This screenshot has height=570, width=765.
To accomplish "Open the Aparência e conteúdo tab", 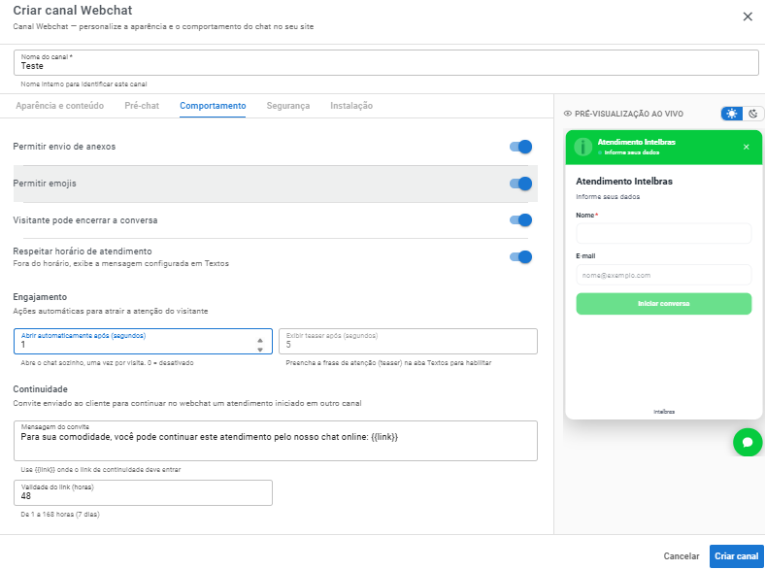I will point(59,106).
